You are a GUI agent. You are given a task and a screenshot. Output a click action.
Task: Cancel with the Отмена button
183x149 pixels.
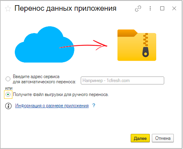[163, 138]
